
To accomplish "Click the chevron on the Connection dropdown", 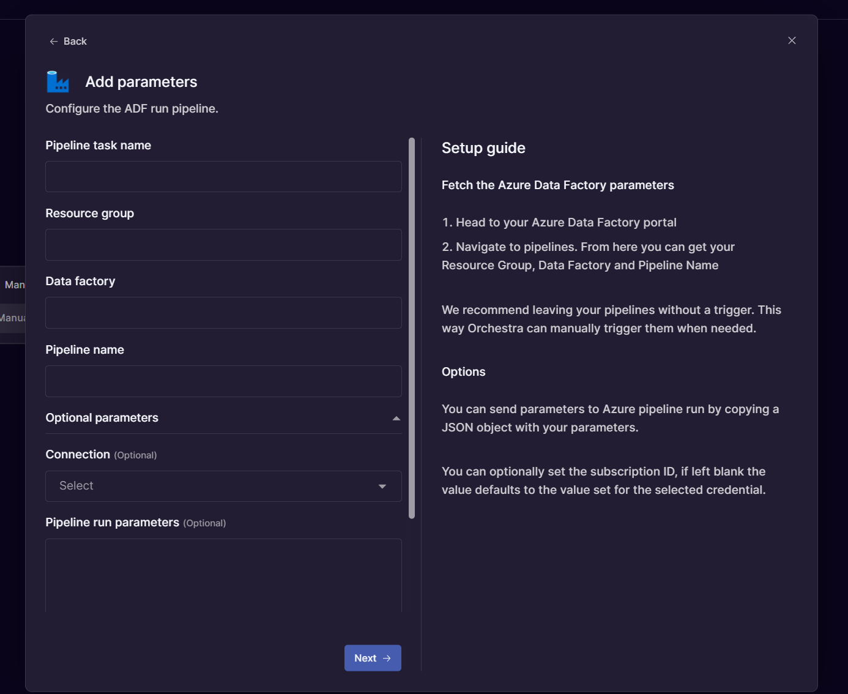I will pyautogui.click(x=382, y=486).
